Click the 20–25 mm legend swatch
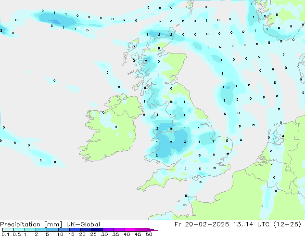Viewport: 305px width, 236px height. tap(86, 230)
